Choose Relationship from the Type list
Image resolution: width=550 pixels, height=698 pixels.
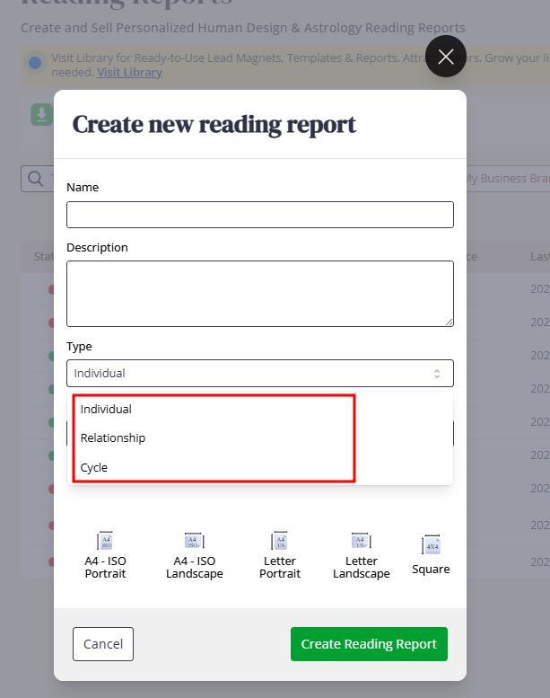pyautogui.click(x=113, y=437)
